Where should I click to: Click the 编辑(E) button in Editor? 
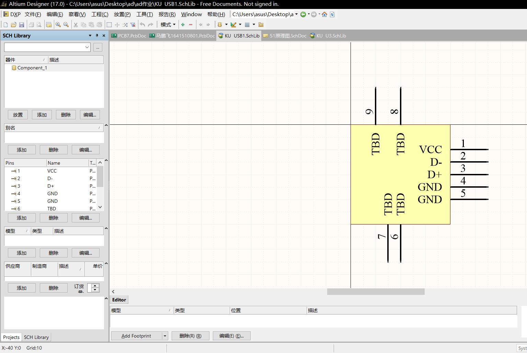pyautogui.click(x=232, y=336)
